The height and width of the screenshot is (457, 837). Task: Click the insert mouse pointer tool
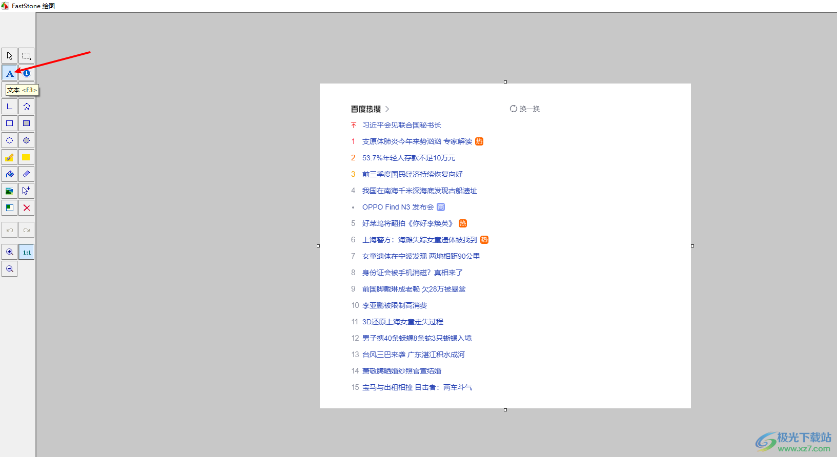pyautogui.click(x=27, y=191)
